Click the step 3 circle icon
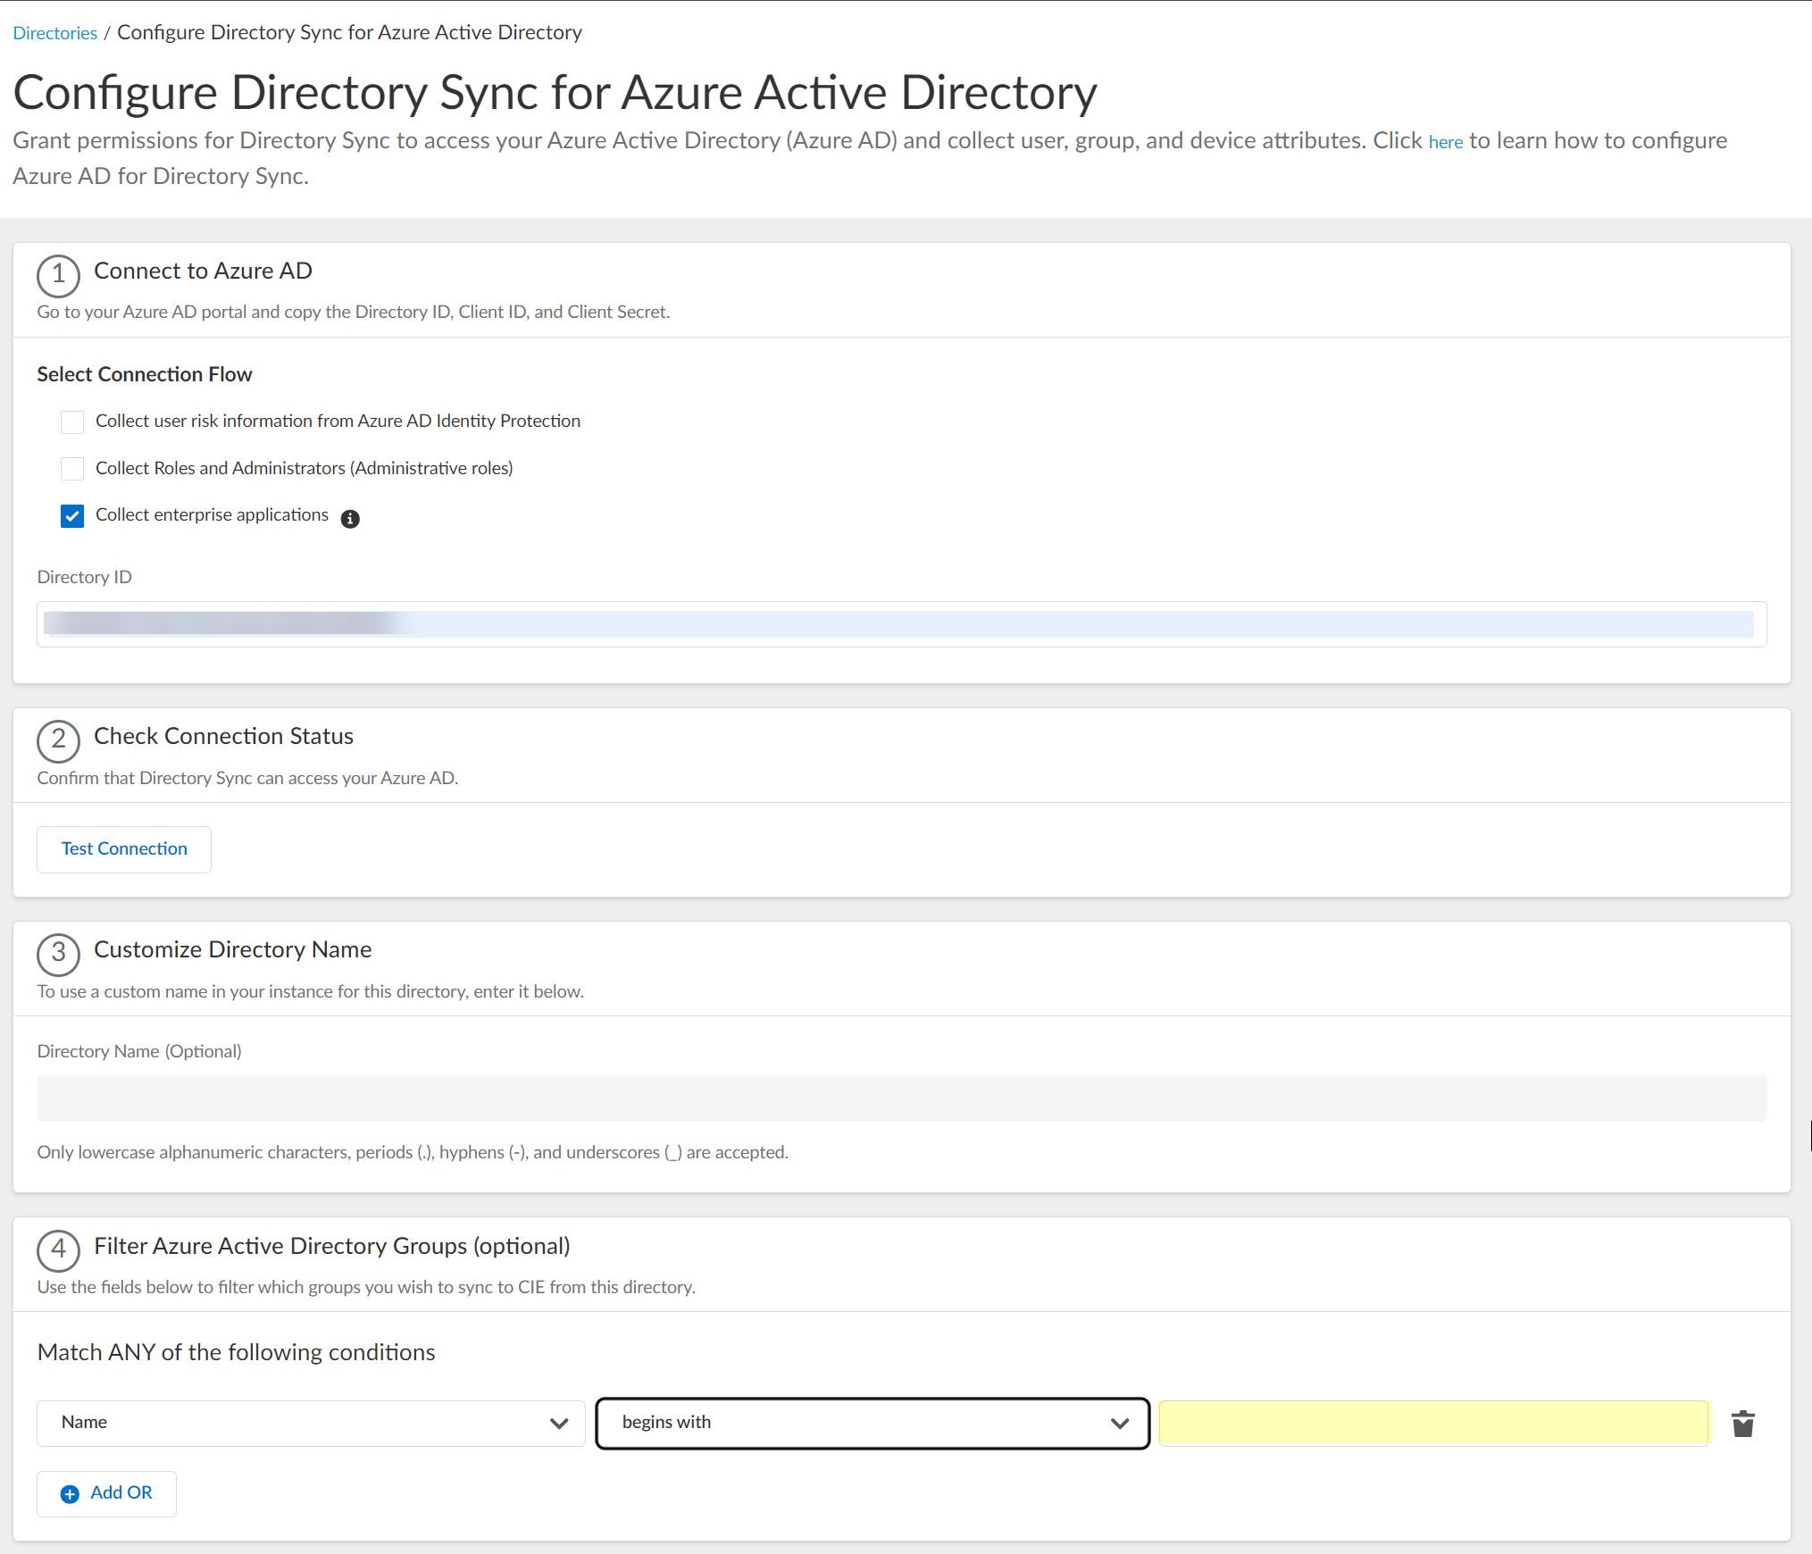1812x1554 pixels. 58,953
